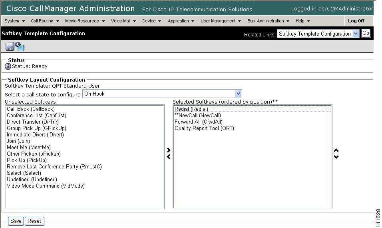Open the Device menu
The image size is (382, 228).
click(151, 21)
